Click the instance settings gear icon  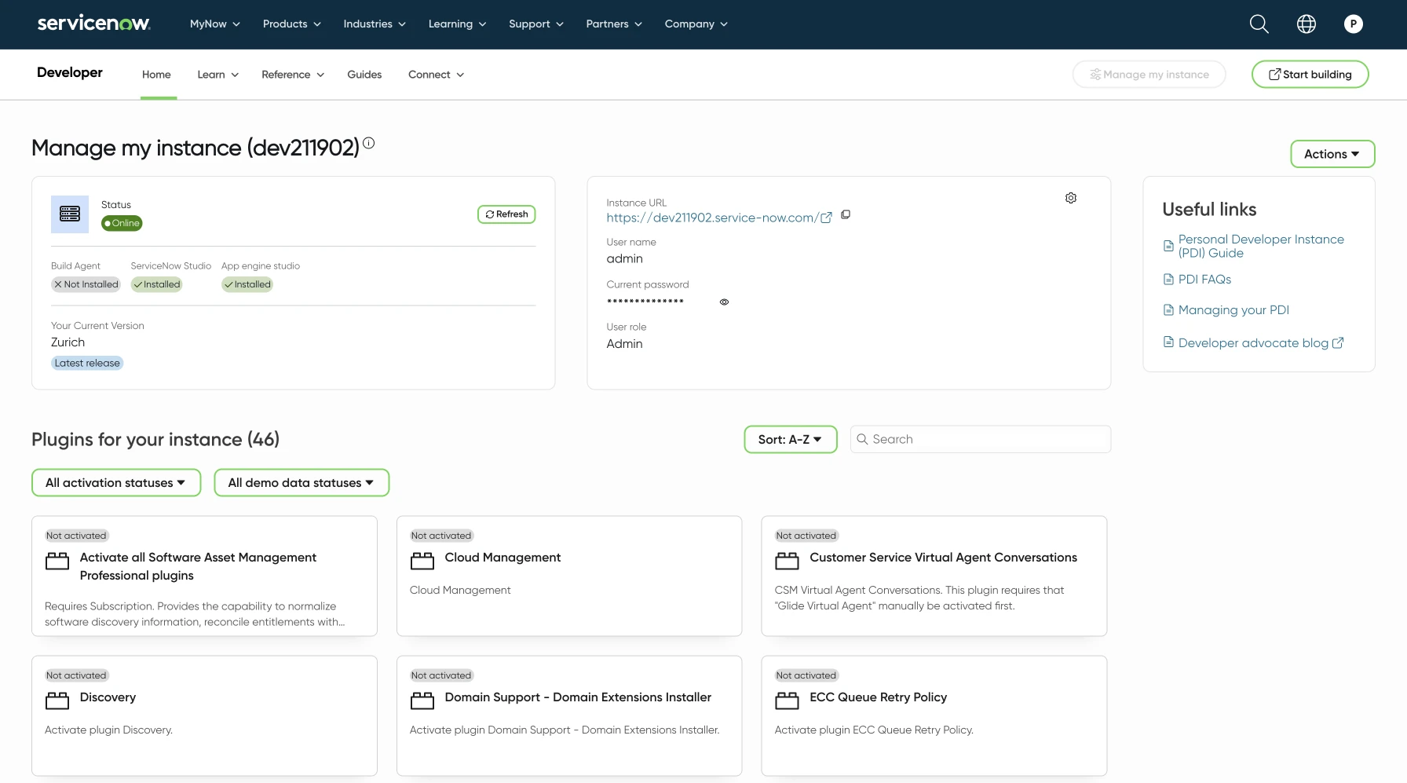pyautogui.click(x=1071, y=198)
